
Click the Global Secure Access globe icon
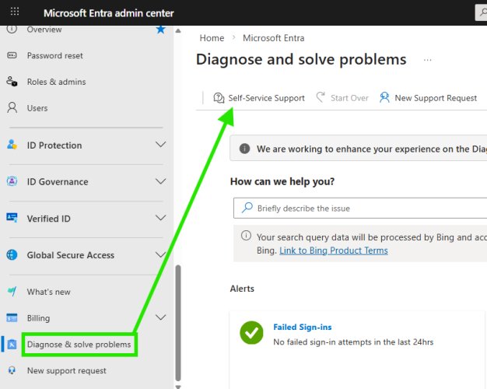(12, 254)
